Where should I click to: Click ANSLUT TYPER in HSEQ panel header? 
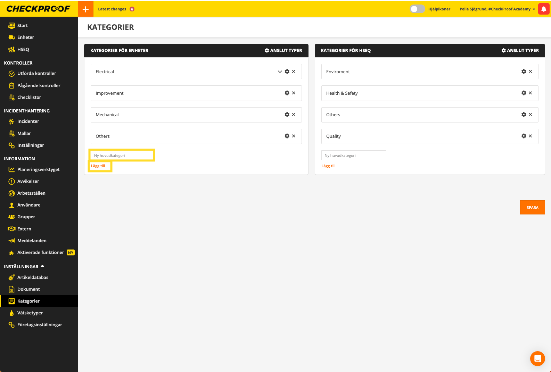520,50
